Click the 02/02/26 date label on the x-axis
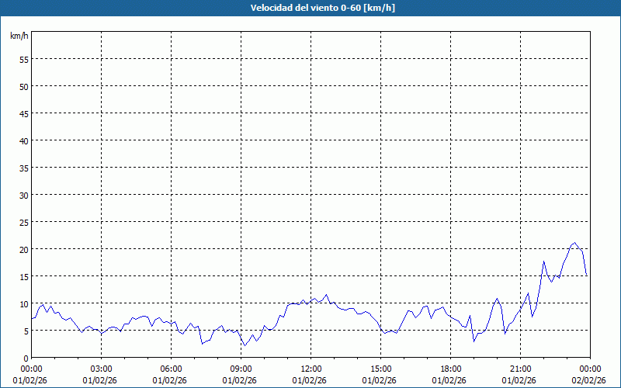Image resolution: width=621 pixels, height=388 pixels. click(588, 380)
